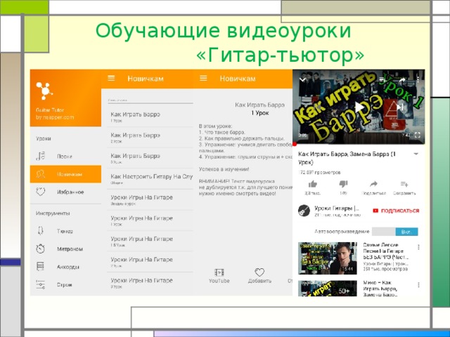Viewport: 450px width, 337px height.
Task: Add to playlist icon on video overlay
Action: tap(382, 80)
